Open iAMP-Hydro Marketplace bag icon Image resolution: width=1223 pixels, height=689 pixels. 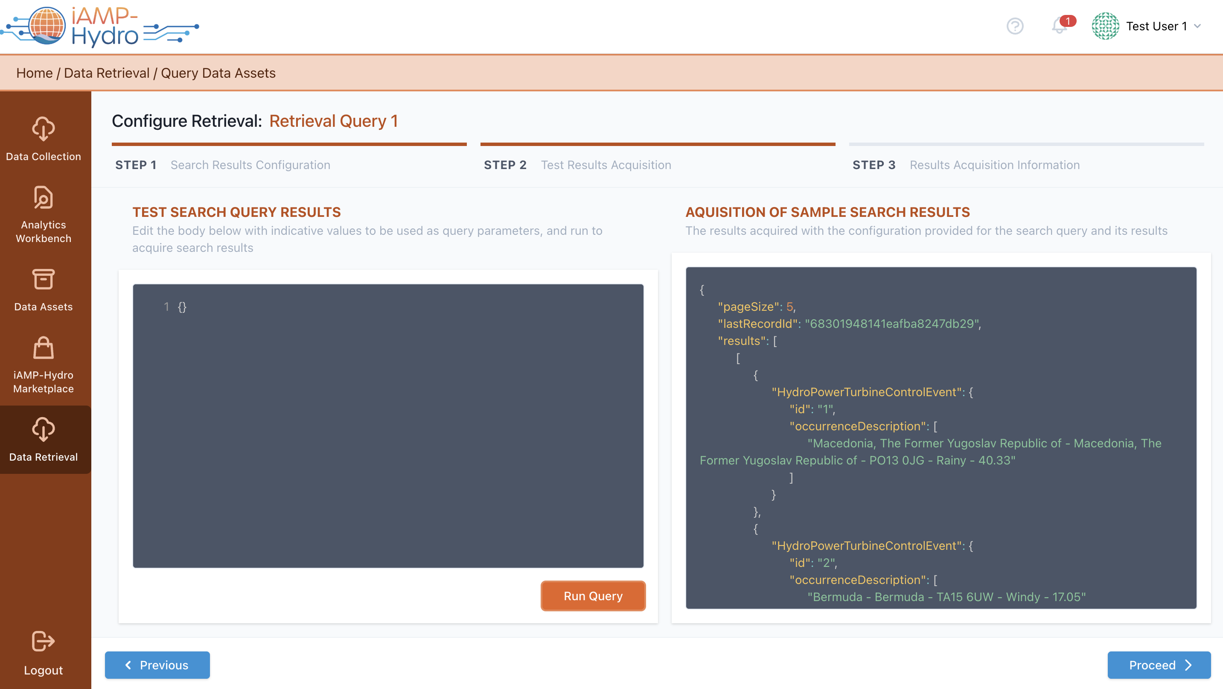[x=43, y=348]
